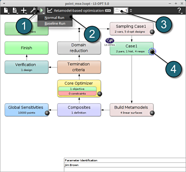Viewport: 186px width, 172px height.
Task: Click status LED on Core Optimizer
Action: [x=99, y=94]
